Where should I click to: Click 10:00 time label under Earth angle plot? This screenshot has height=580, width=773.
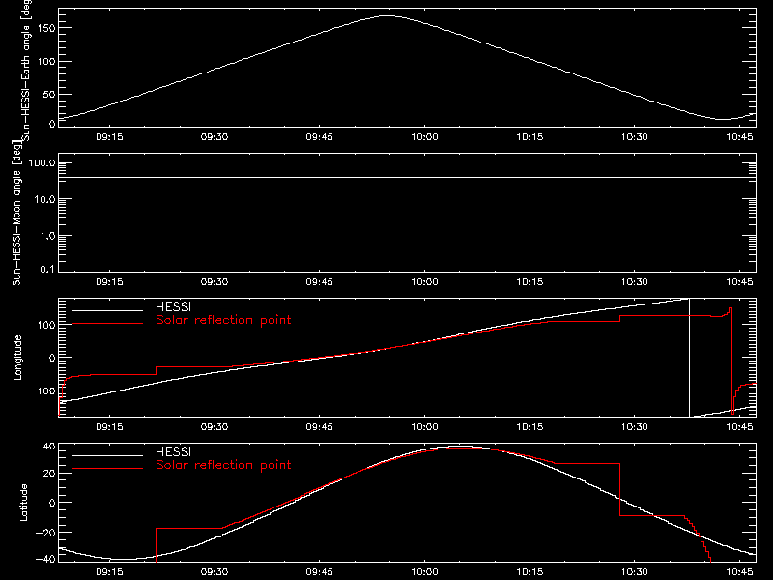[424, 137]
